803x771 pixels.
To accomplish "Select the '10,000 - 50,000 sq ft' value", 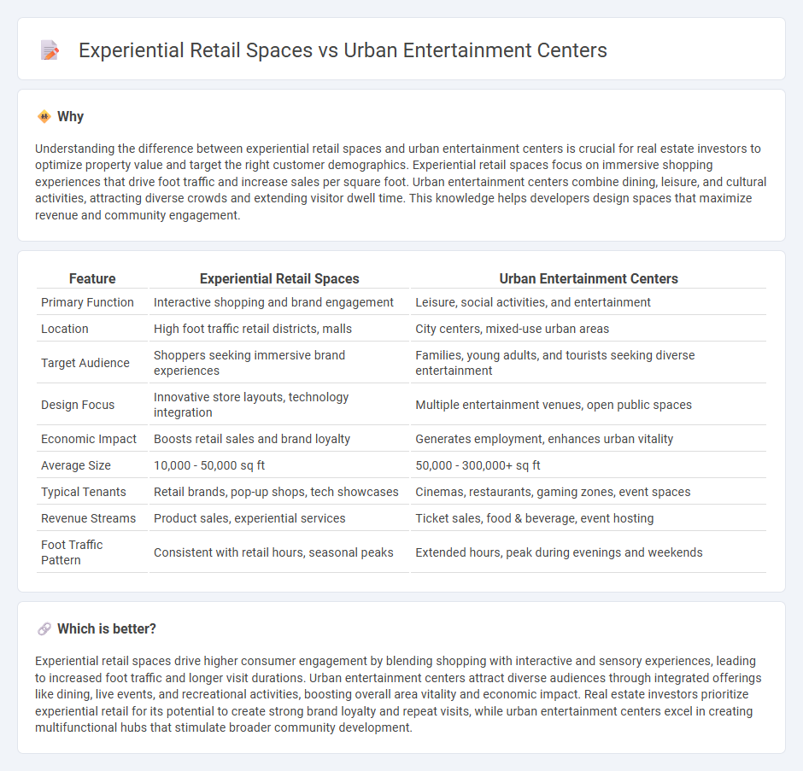I will (x=209, y=465).
